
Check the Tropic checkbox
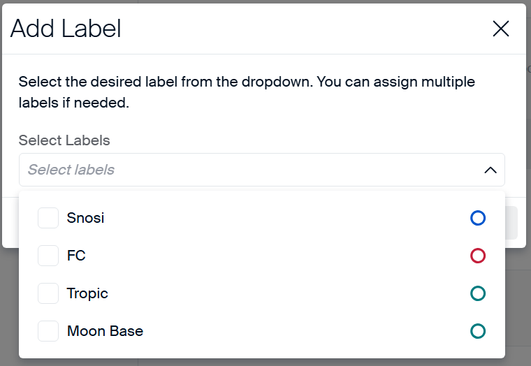48,293
